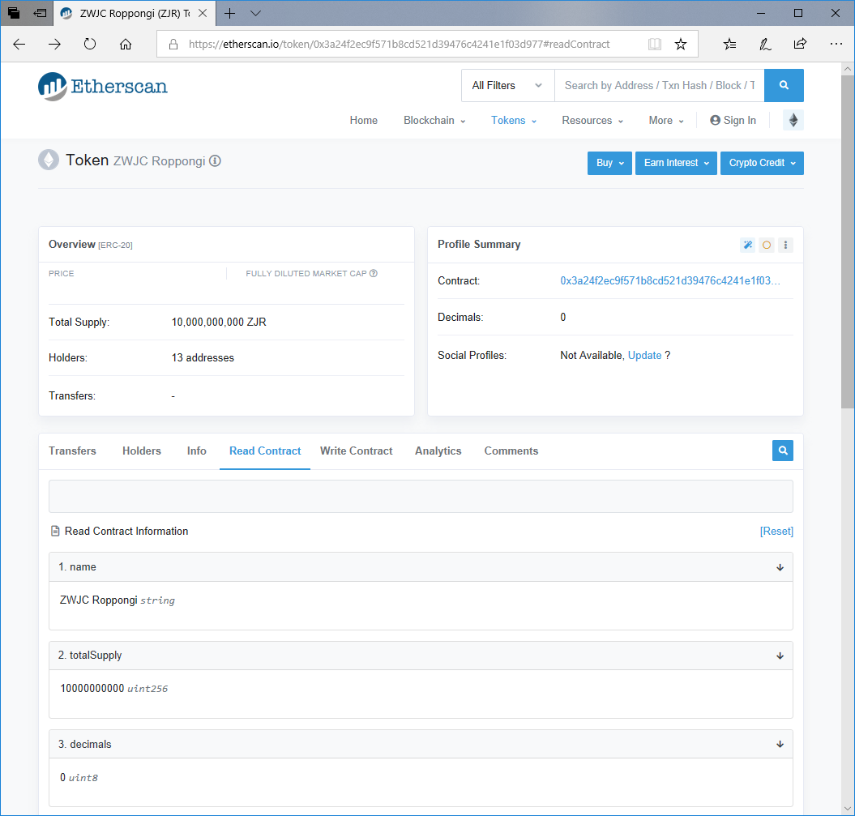Collapse the 3. decimals section arrow

point(780,744)
